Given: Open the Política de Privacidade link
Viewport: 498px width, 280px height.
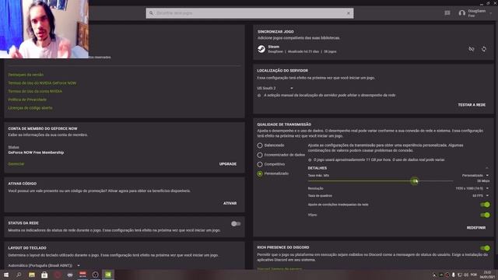Looking at the screenshot, I should click(x=27, y=100).
